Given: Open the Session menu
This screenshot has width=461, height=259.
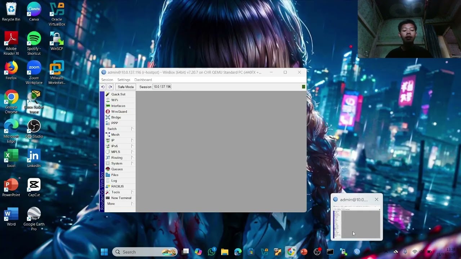Looking at the screenshot, I should pos(107,80).
